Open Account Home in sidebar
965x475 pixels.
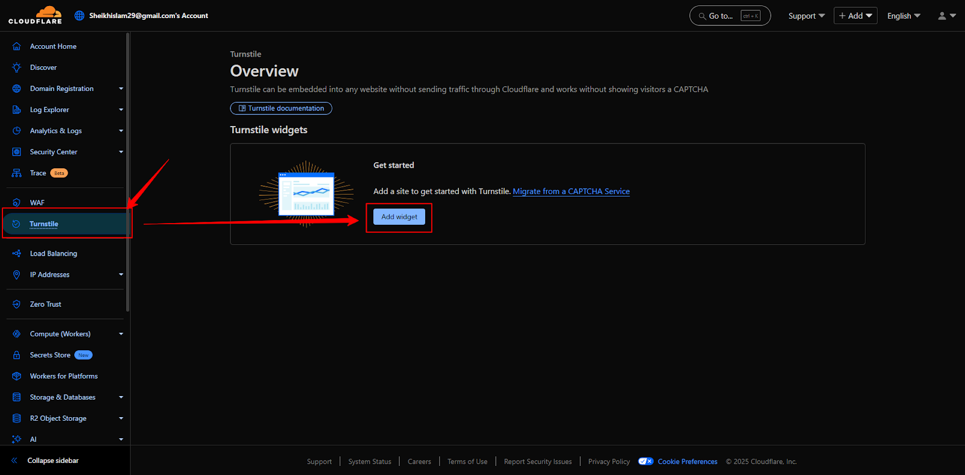click(x=53, y=46)
